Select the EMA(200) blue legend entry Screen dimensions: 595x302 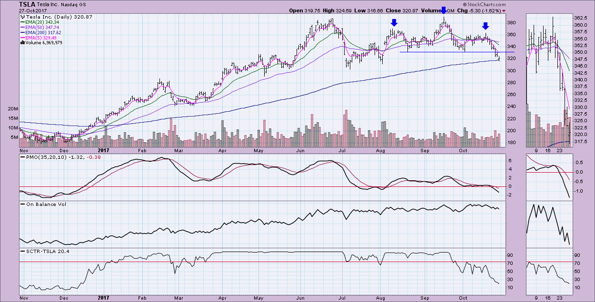(x=42, y=32)
